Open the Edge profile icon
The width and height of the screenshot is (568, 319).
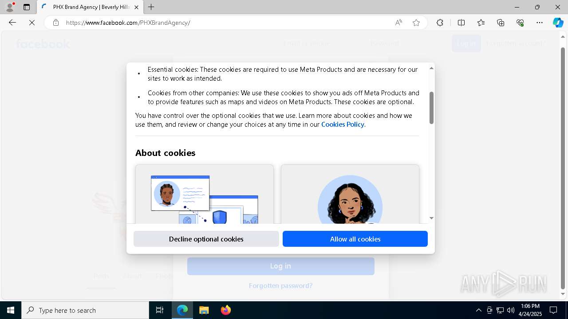click(10, 7)
